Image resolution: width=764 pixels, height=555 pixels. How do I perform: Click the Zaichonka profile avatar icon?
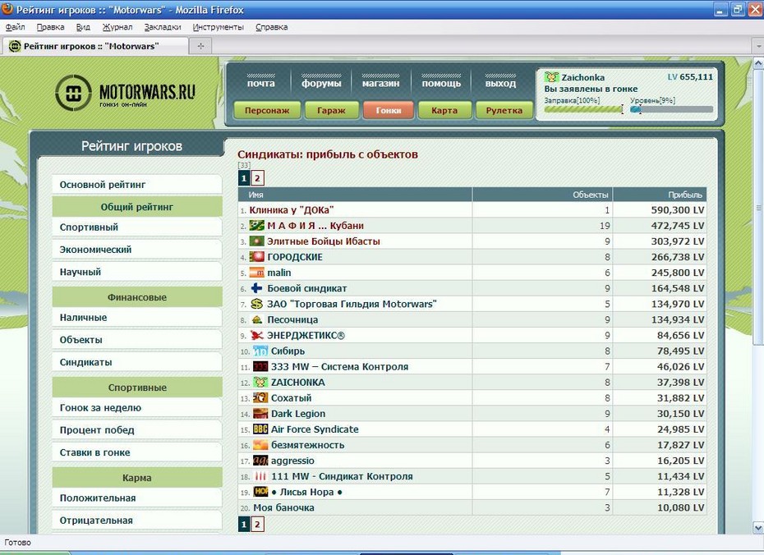(x=551, y=77)
